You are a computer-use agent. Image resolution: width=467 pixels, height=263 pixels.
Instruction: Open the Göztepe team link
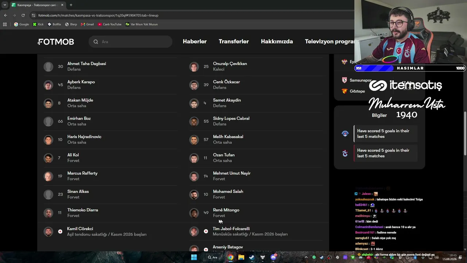click(357, 91)
